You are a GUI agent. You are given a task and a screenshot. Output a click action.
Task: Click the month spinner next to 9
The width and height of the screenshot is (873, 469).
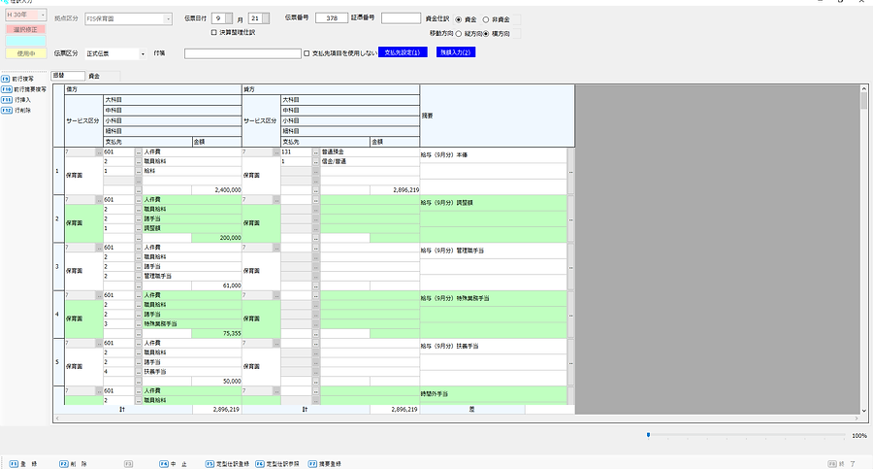(x=229, y=18)
